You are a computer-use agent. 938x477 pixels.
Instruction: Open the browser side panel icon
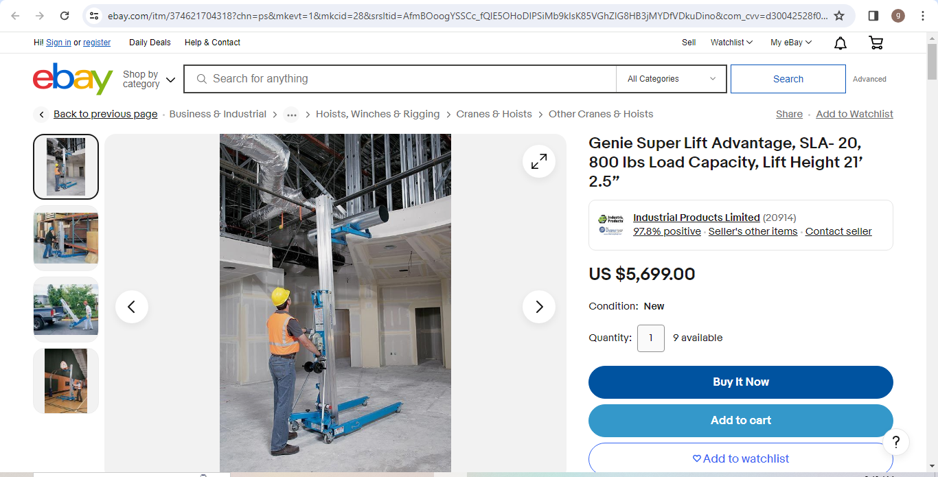873,16
